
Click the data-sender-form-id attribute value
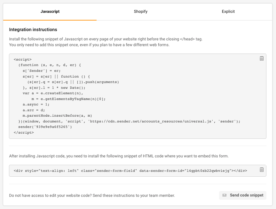pos(208,171)
